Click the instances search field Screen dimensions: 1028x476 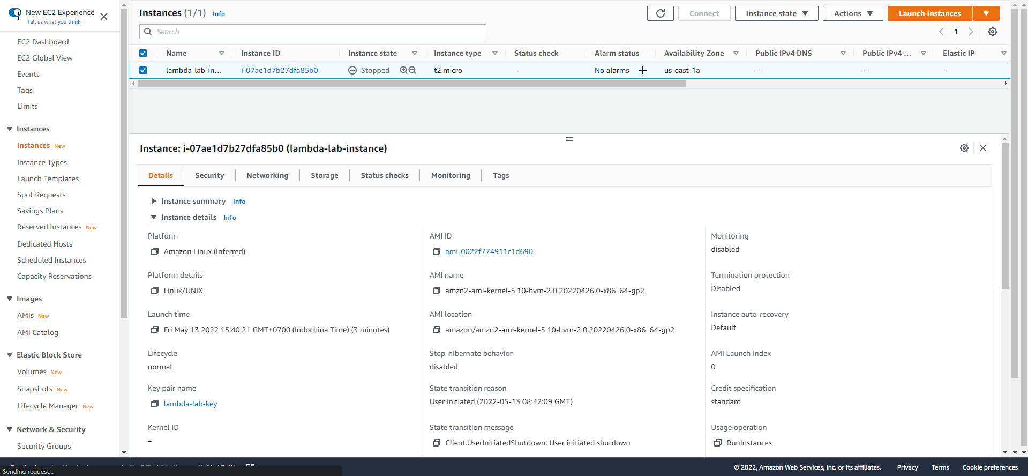pyautogui.click(x=313, y=32)
